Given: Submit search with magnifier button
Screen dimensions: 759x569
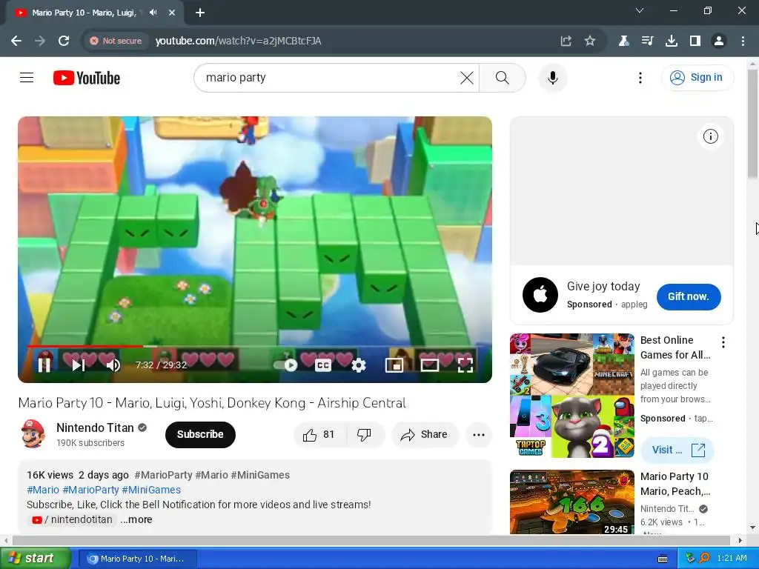Looking at the screenshot, I should pos(503,78).
